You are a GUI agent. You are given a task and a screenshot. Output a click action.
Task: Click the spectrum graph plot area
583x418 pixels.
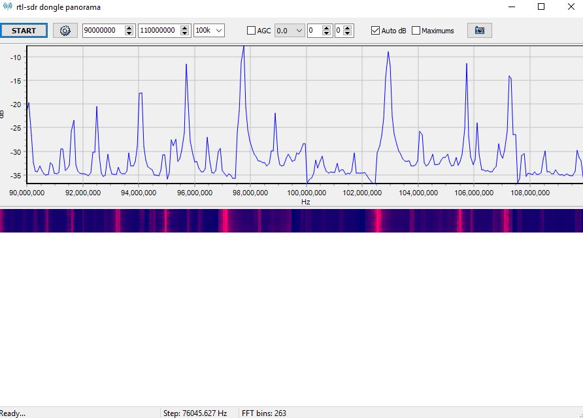(294, 118)
